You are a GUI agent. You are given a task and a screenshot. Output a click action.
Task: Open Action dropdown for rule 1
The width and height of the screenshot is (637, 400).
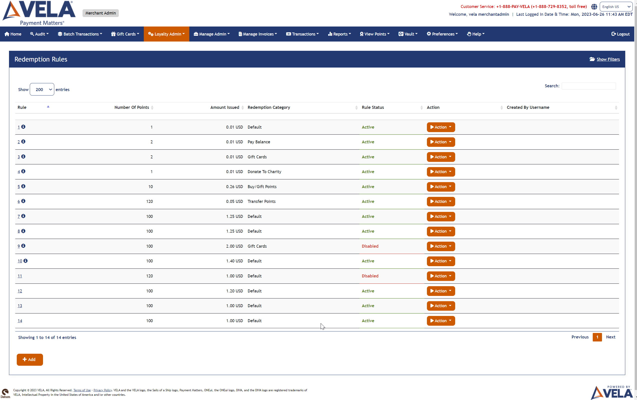coord(441,127)
